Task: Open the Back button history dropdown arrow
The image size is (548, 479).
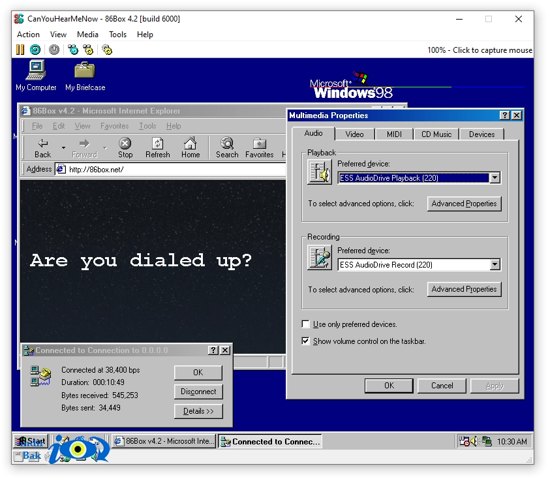Action: (x=63, y=148)
